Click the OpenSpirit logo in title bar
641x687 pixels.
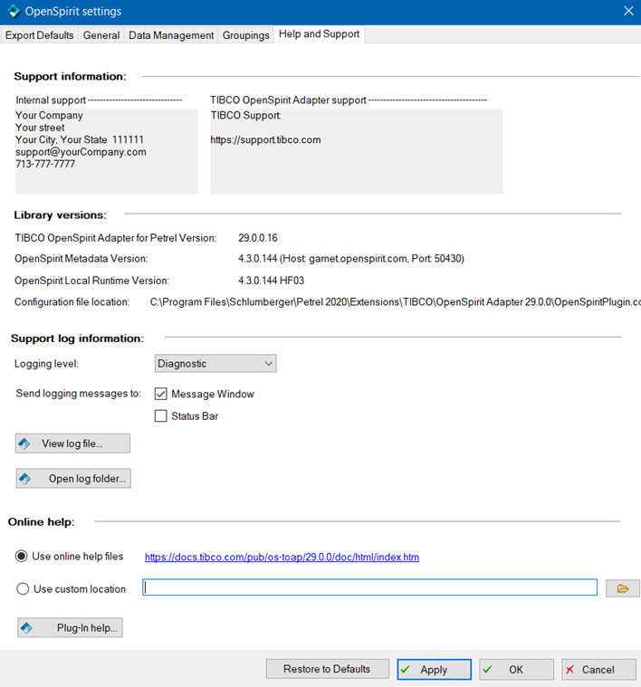coord(14,11)
